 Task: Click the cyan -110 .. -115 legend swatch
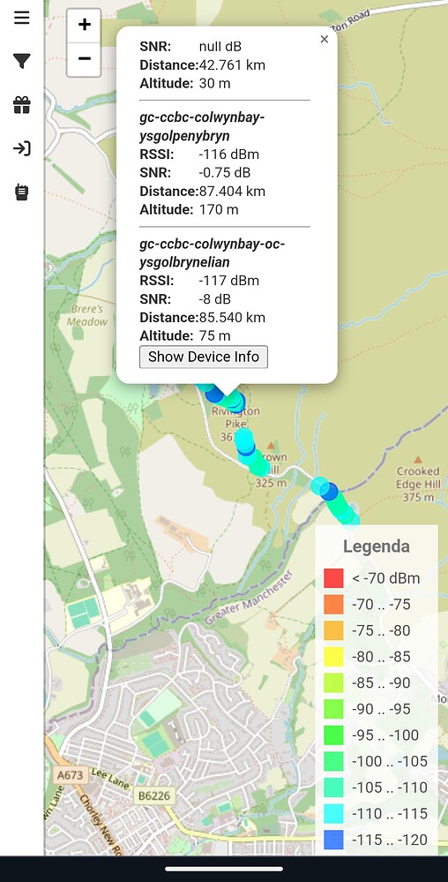click(x=333, y=813)
